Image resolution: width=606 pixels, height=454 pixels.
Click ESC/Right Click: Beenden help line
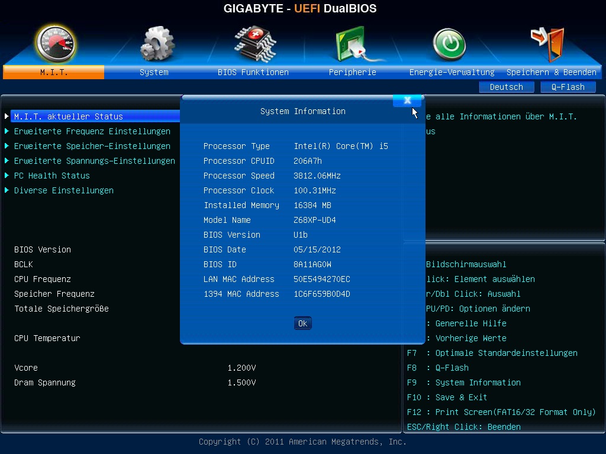[464, 427]
